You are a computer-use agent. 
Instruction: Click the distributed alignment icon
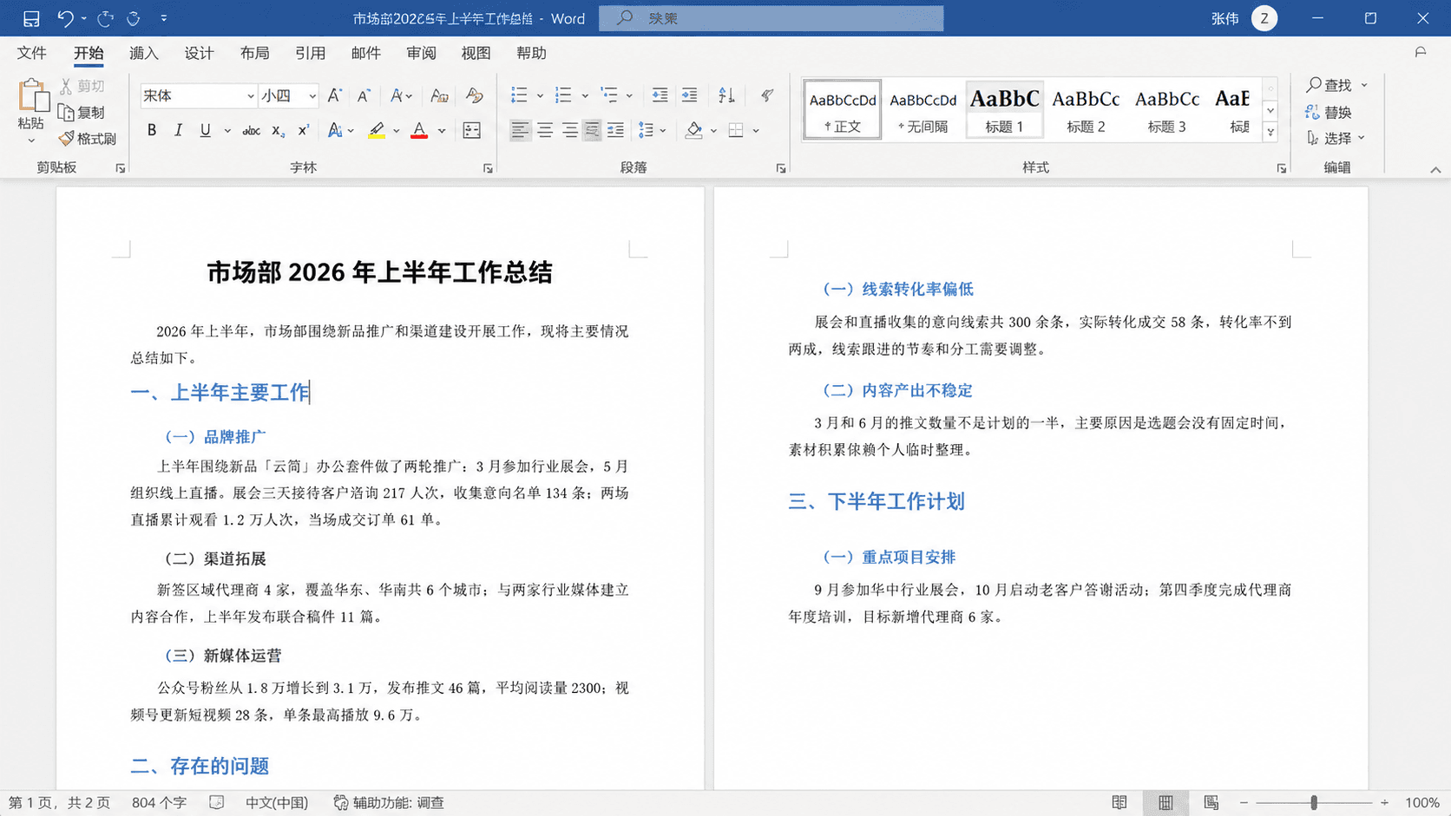click(615, 130)
